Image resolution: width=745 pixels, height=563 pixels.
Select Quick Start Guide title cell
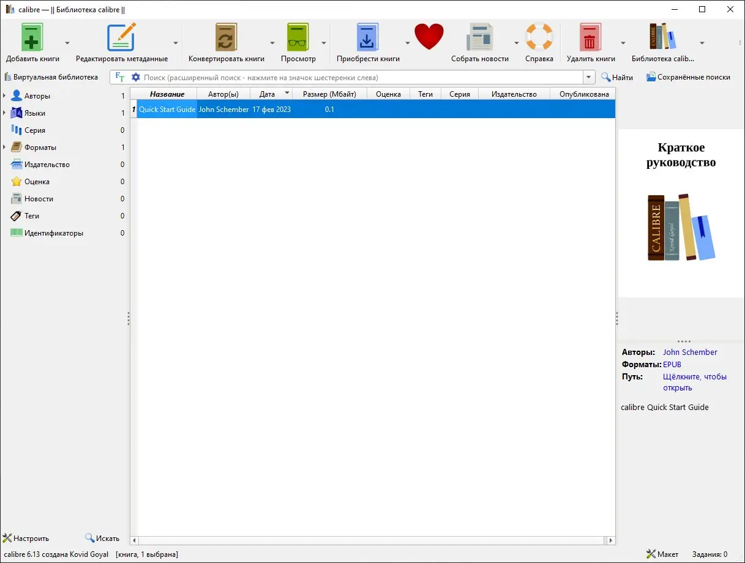coord(167,110)
